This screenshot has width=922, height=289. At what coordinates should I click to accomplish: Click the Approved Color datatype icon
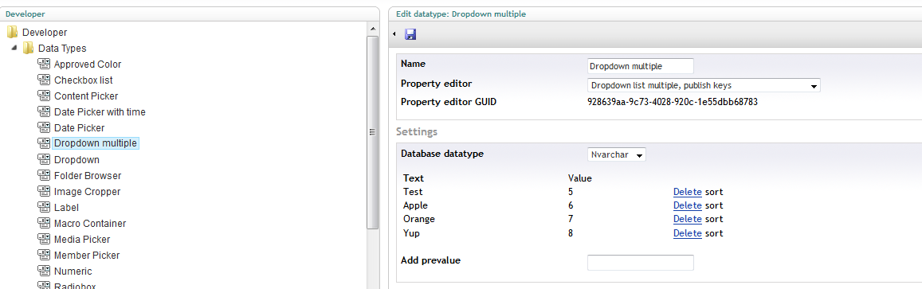point(44,64)
